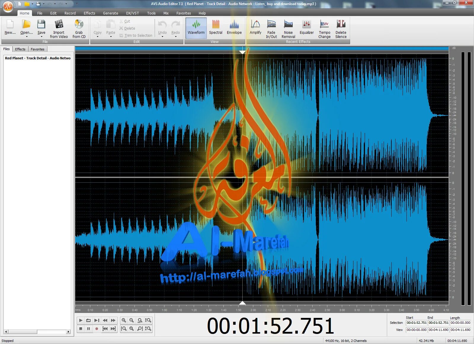Image resolution: width=474 pixels, height=344 pixels.
Task: Open the Noise Removal tool
Action: [x=288, y=28]
